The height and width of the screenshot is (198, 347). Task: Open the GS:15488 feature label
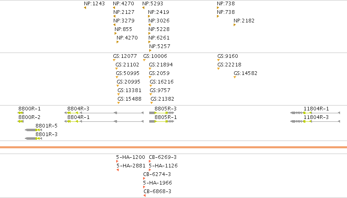click(129, 99)
